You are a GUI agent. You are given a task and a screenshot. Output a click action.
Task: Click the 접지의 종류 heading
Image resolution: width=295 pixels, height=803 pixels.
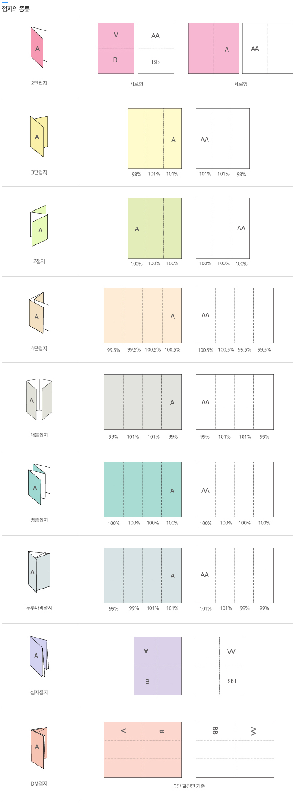click(x=16, y=9)
